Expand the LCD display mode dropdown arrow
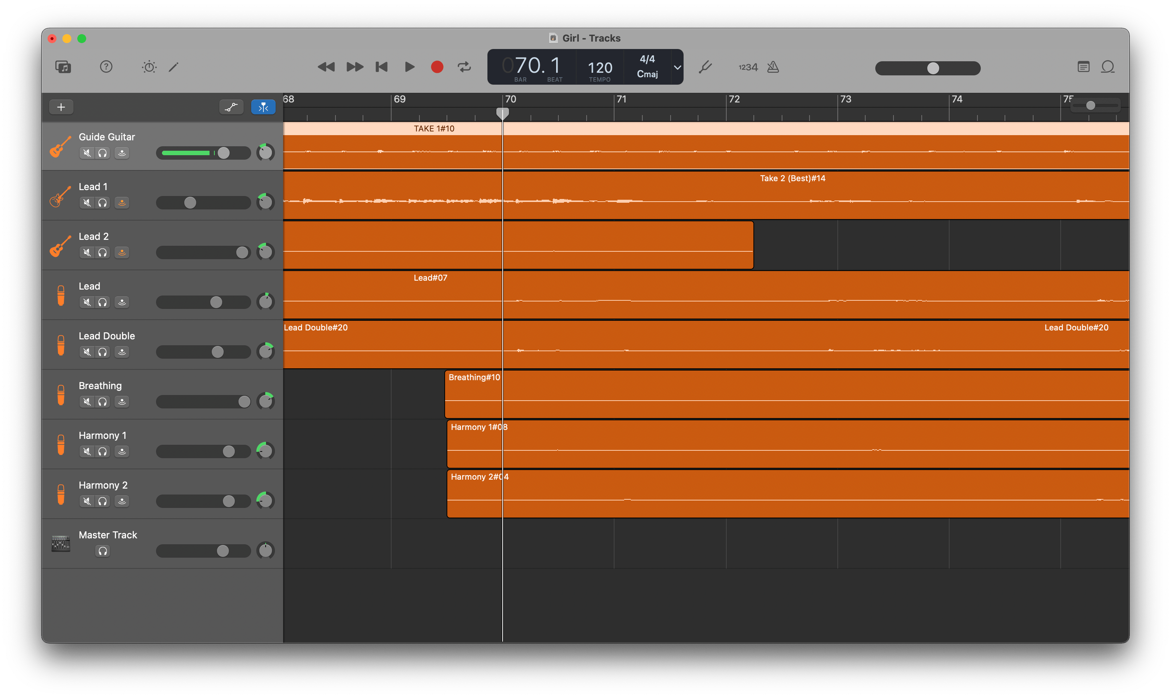This screenshot has height=698, width=1171. (x=677, y=67)
